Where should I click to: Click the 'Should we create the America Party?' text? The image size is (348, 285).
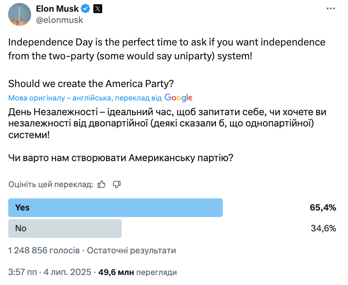[x=91, y=84]
